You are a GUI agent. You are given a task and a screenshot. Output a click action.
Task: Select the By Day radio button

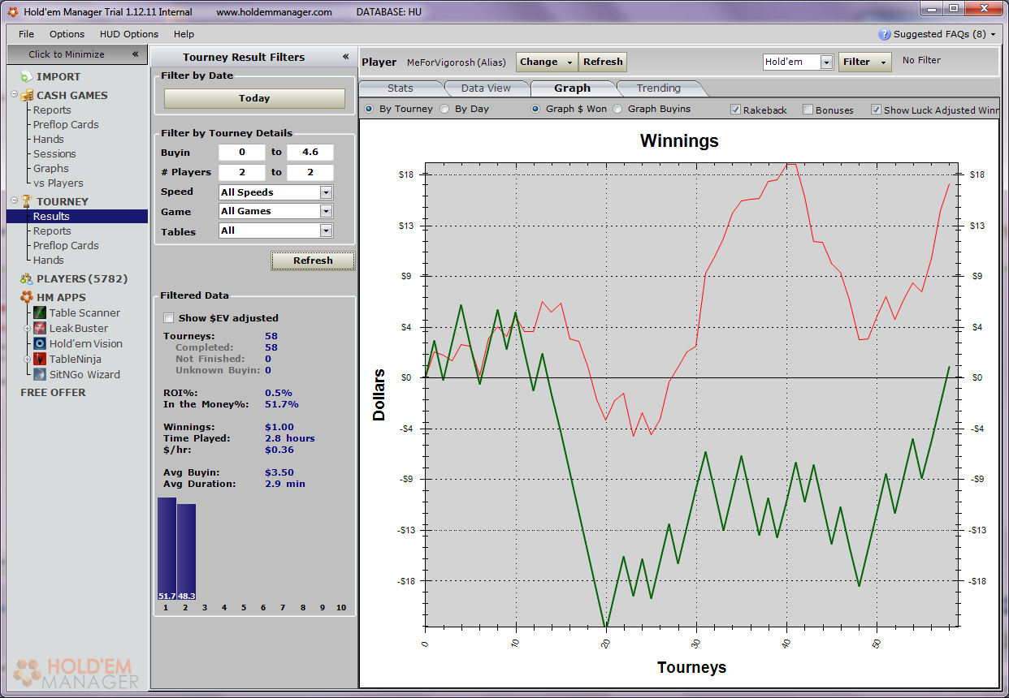(444, 109)
